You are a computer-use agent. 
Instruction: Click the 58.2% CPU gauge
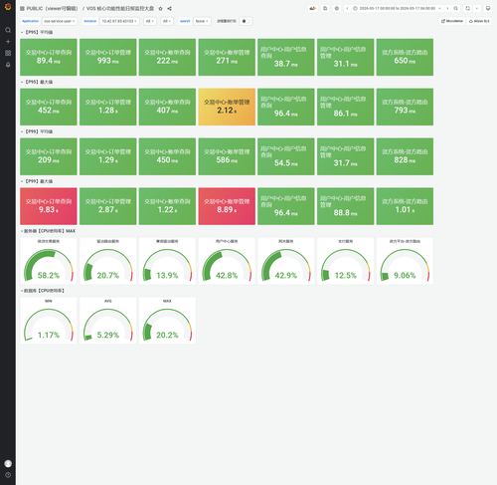[x=49, y=261]
